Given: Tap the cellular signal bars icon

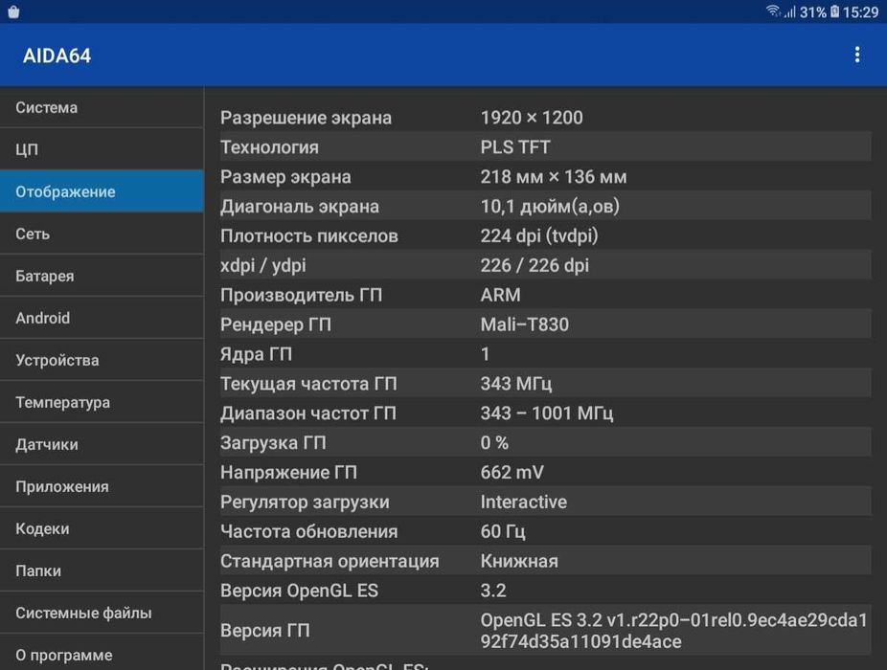Looking at the screenshot, I should (789, 11).
